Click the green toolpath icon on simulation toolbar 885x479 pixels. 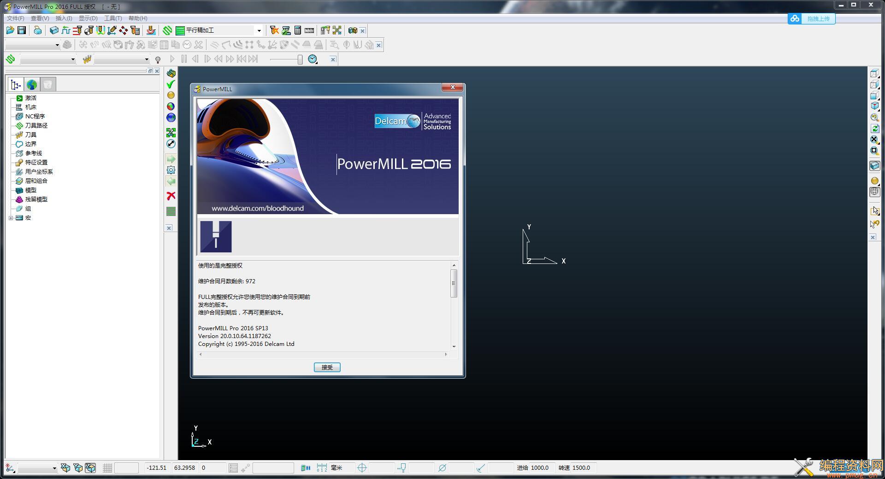[10, 59]
